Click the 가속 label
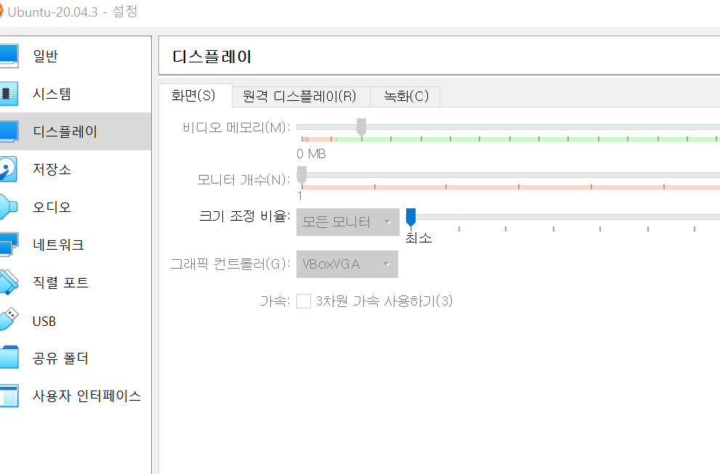The height and width of the screenshot is (474, 720). [275, 301]
